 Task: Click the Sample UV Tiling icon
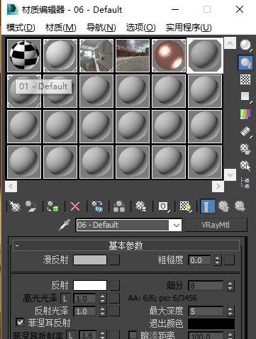click(x=245, y=96)
